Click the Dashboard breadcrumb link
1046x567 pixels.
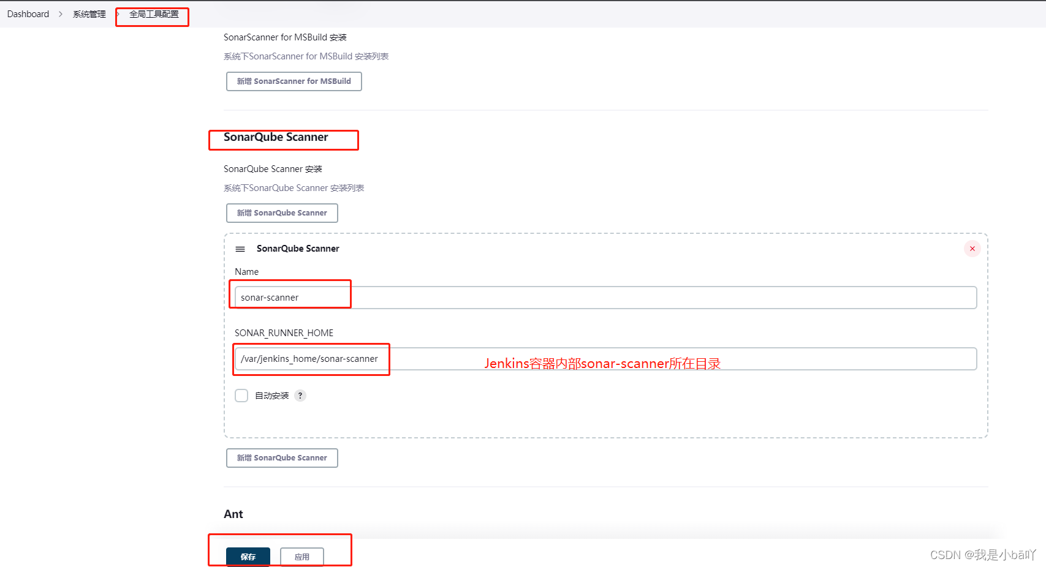(28, 14)
